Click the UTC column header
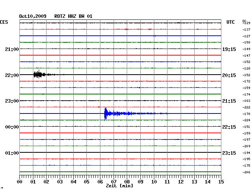The image size is (252, 192). [x=230, y=22]
